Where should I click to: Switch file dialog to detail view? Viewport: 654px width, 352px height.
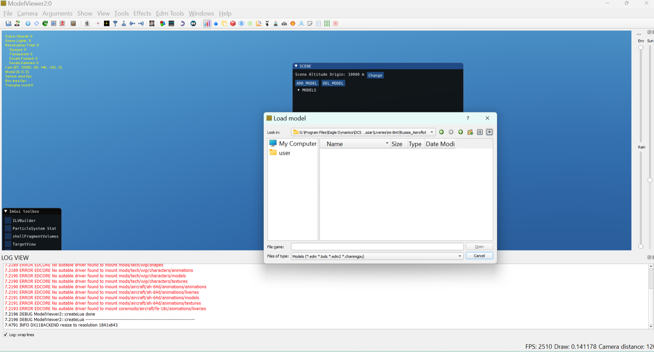click(x=489, y=132)
